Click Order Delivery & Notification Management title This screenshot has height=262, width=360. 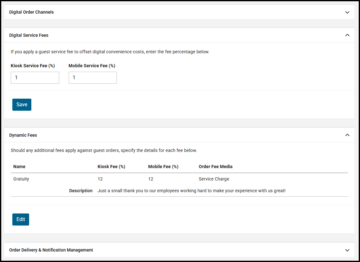[51, 250]
